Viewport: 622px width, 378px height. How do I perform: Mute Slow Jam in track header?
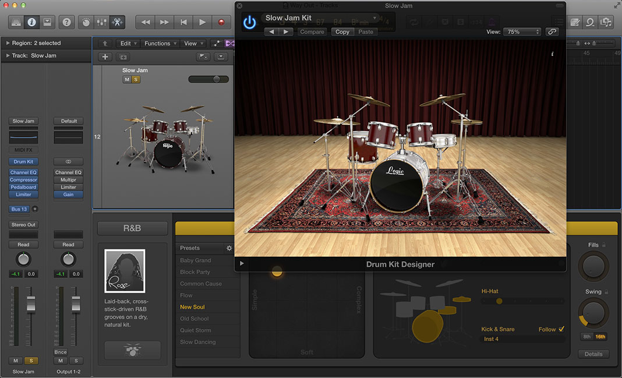pos(126,79)
